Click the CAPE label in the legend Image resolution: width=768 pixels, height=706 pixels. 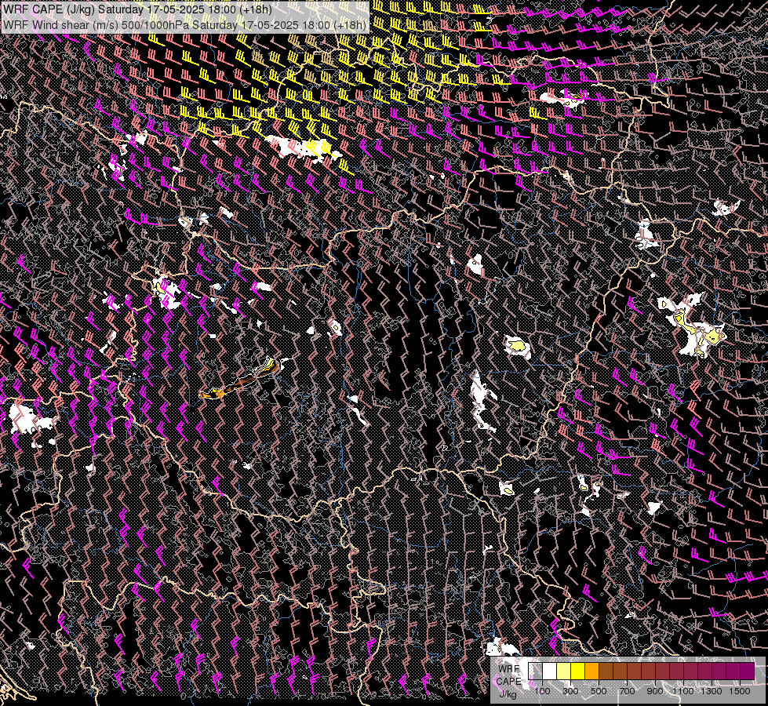[x=509, y=682]
